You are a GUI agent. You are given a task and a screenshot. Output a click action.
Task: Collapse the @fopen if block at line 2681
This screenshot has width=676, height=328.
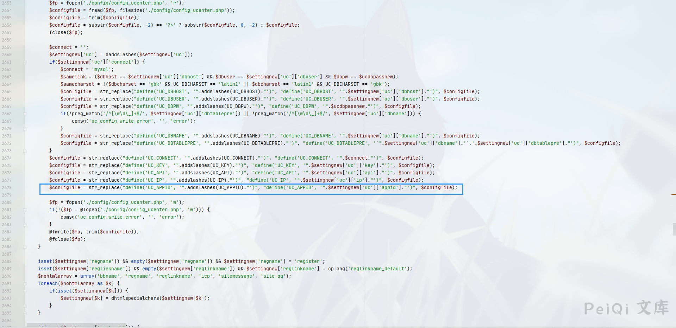pyautogui.click(x=25, y=210)
